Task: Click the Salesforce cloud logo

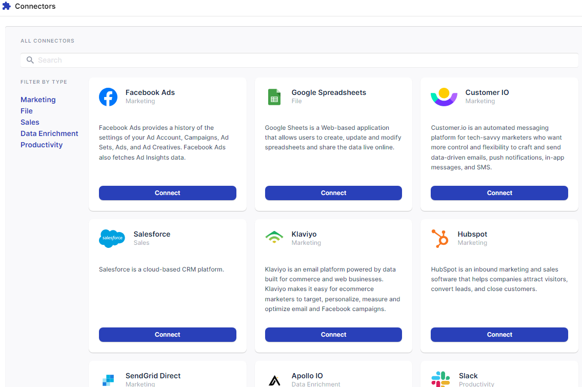Action: tap(112, 239)
